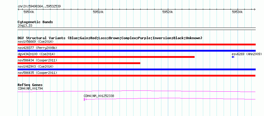The height and width of the screenshot is (116, 264).
Task: Click the blue nsv1062903 gain variant bar
Action: point(136,69)
